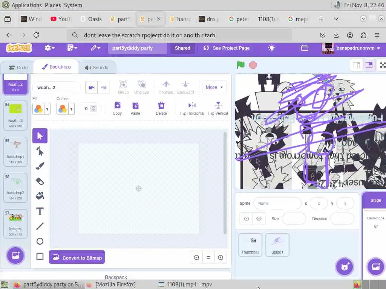Screen dimensions: 386x289
Task: Edit the costume name field woah...2
Action: 56,87
